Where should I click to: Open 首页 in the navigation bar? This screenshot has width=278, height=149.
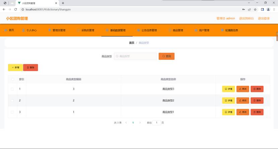coord(9,30)
